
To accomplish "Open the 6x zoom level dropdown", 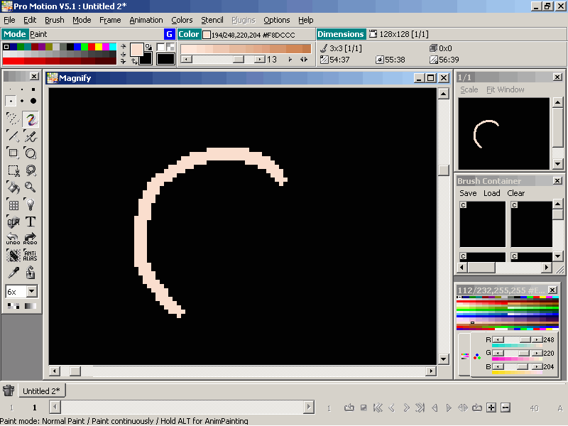I will pyautogui.click(x=32, y=292).
